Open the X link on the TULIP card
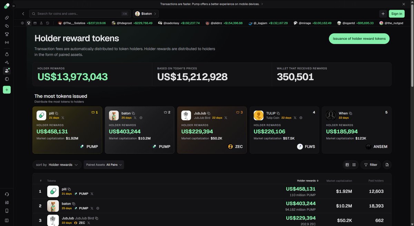414x226 pixels. 295,118
